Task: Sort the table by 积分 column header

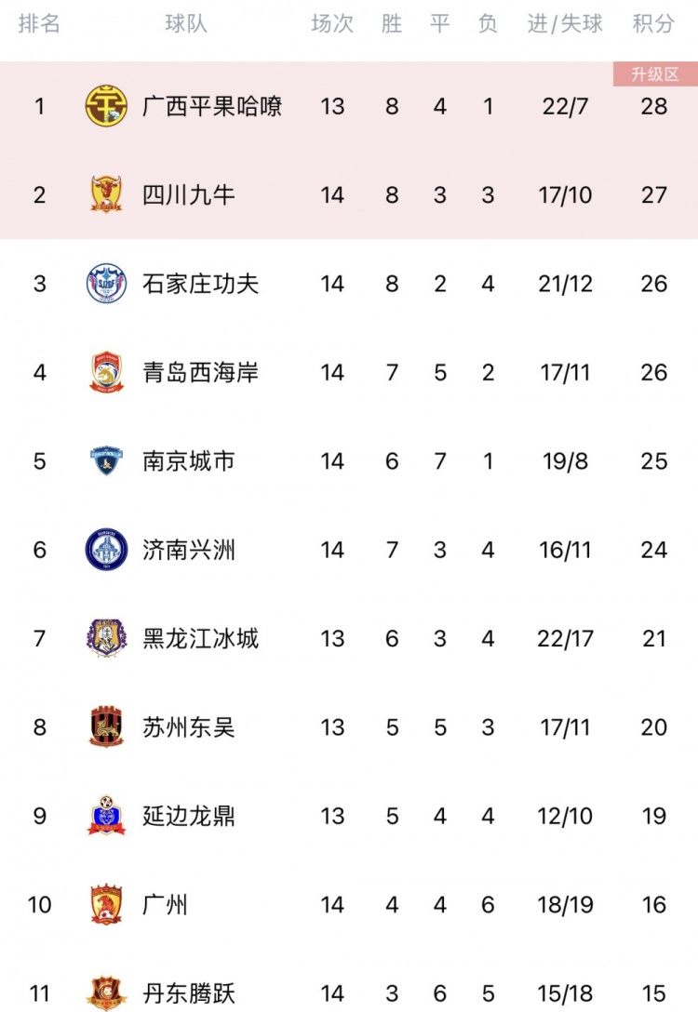Action: (653, 24)
